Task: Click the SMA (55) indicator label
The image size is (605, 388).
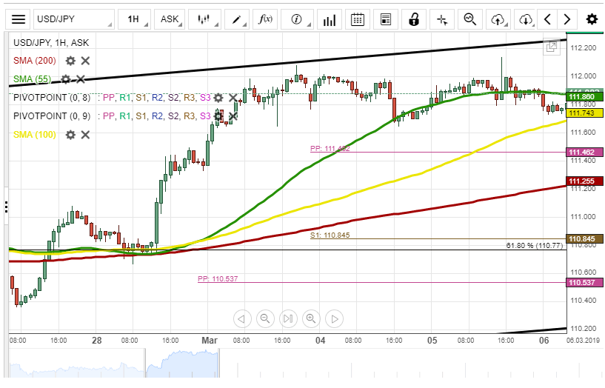Action: tap(32, 79)
